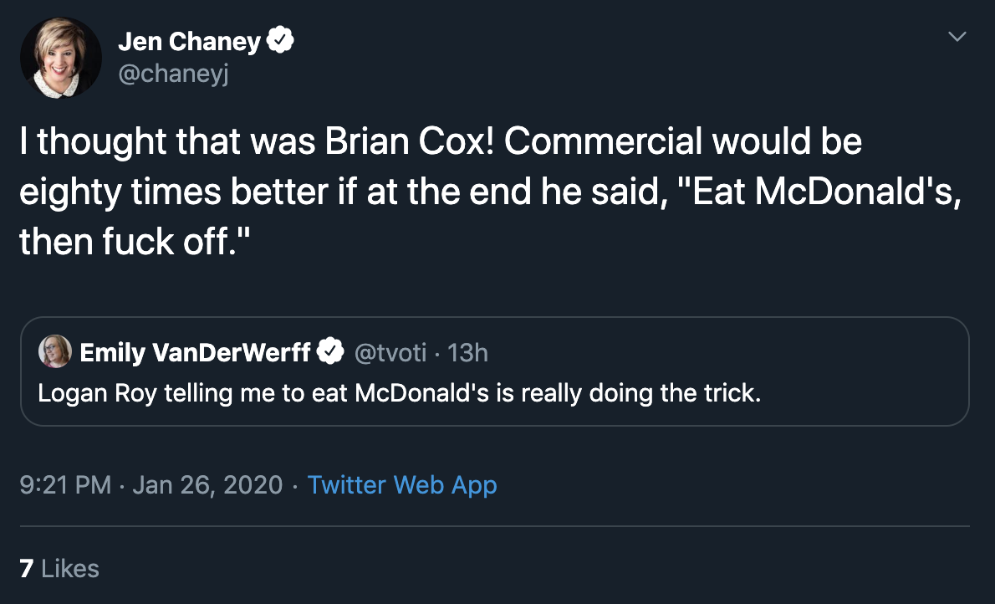Viewport: 995px width, 604px height.
Task: Click the @tvoti handle
Action: (391, 352)
